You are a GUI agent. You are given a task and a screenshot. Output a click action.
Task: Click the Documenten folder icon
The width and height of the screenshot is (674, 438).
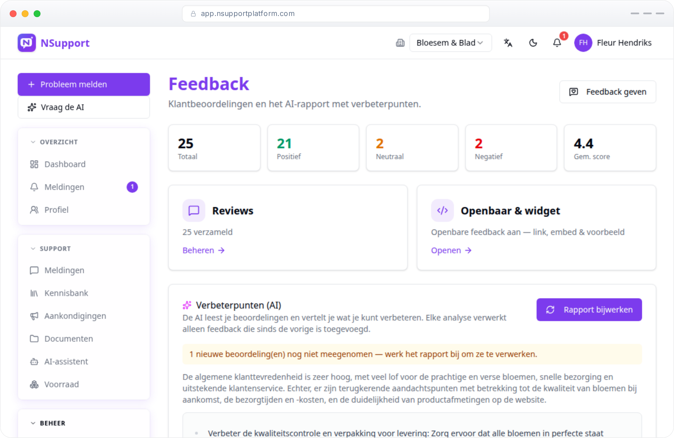pyautogui.click(x=34, y=339)
